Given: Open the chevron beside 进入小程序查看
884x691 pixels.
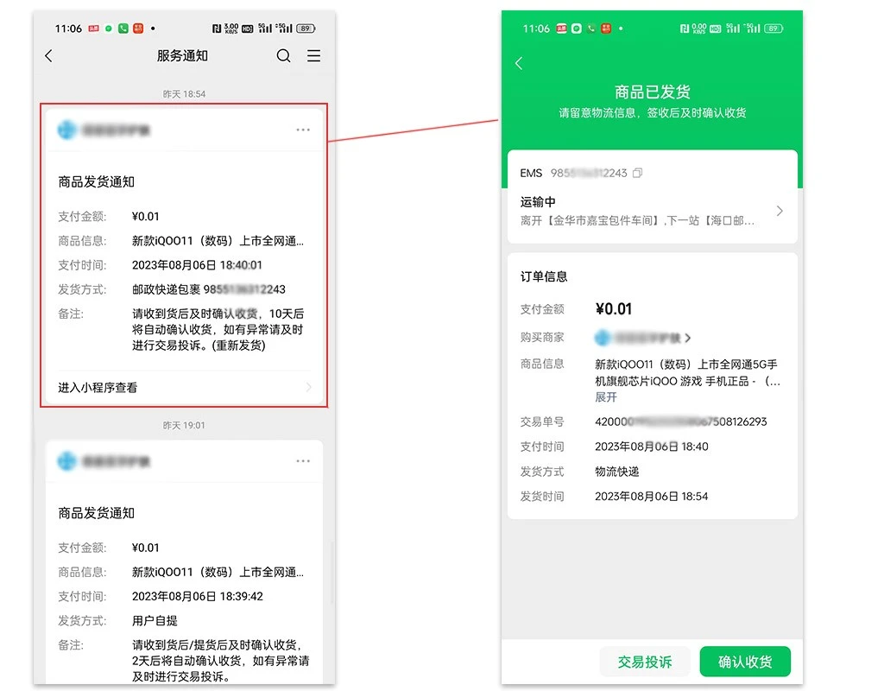Looking at the screenshot, I should click(x=308, y=388).
